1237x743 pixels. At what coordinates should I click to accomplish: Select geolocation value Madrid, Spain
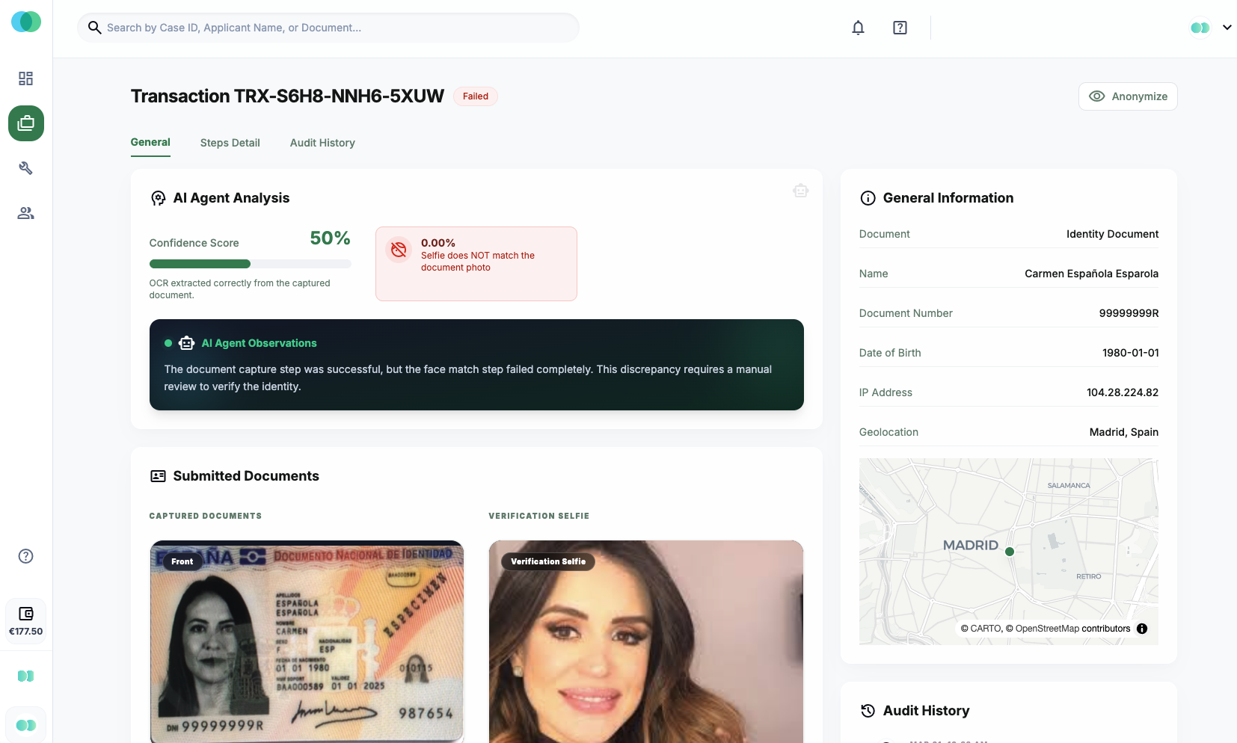(1123, 432)
